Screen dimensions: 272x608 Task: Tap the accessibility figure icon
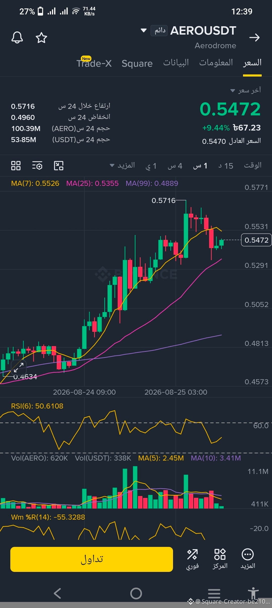[253, 593]
